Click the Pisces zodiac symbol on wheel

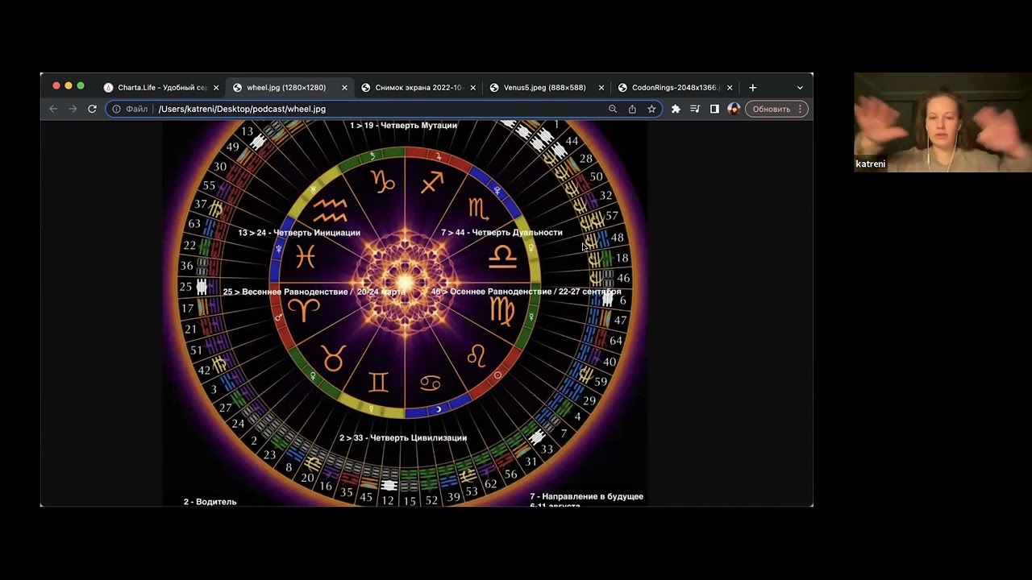(x=305, y=257)
